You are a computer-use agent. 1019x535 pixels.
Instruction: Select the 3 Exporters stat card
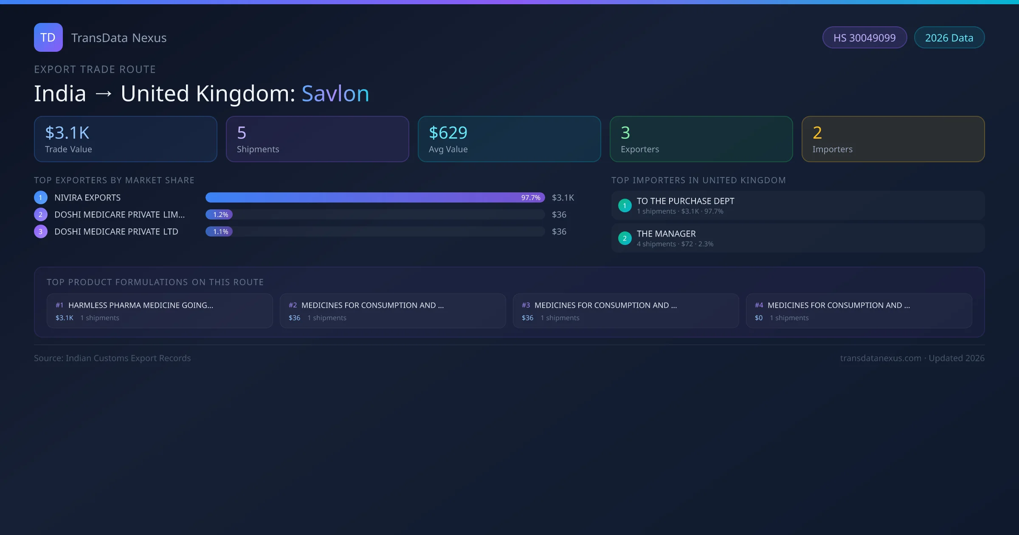point(701,139)
